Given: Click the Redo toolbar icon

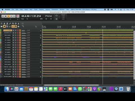Looking at the screenshot, I should point(16,24).
